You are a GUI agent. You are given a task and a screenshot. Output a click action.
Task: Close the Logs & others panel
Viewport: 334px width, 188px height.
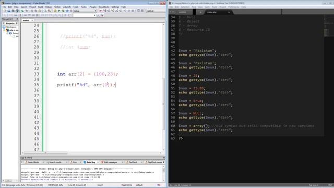click(x=164, y=158)
